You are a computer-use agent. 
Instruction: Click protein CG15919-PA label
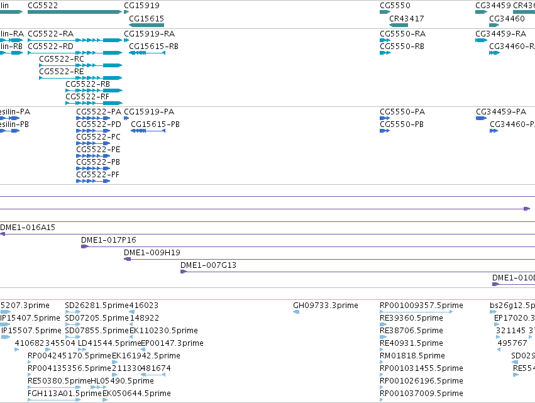click(x=149, y=112)
